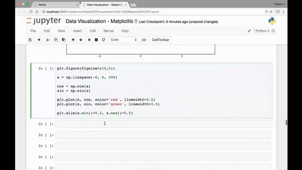Click the Python 2 kernel name
The width and height of the screenshot is (302, 170).
click(262, 31)
